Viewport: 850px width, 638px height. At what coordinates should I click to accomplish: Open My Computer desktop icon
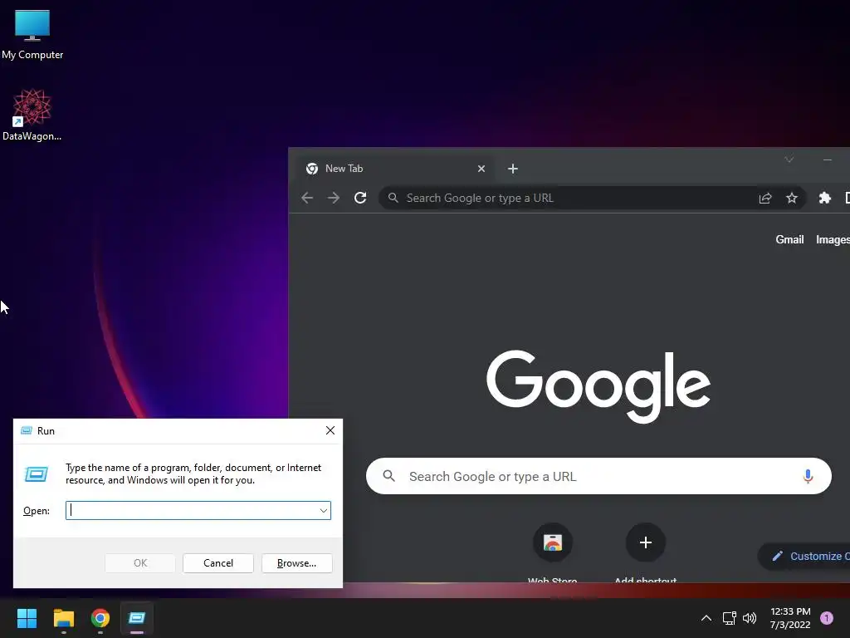tap(32, 34)
